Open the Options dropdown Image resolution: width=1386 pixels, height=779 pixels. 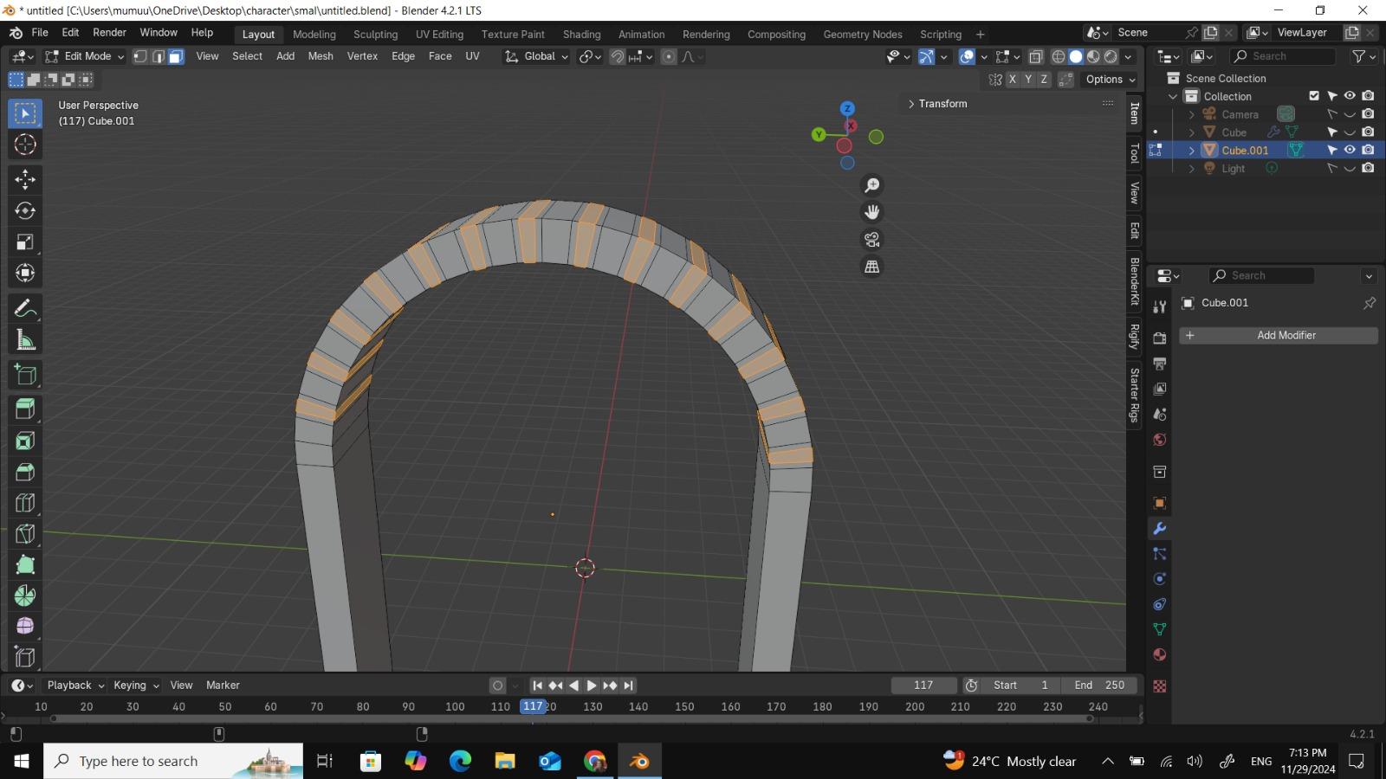click(x=1111, y=79)
